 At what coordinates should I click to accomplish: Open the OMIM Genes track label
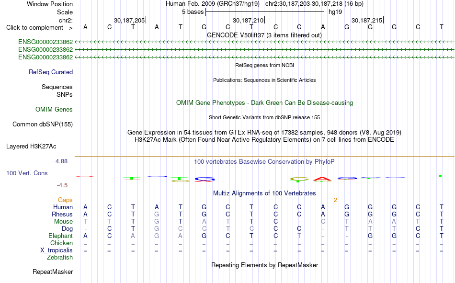coord(54,110)
